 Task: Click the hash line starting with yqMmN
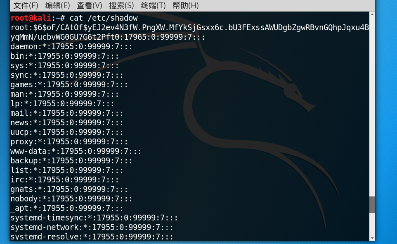pyautogui.click(x=108, y=37)
